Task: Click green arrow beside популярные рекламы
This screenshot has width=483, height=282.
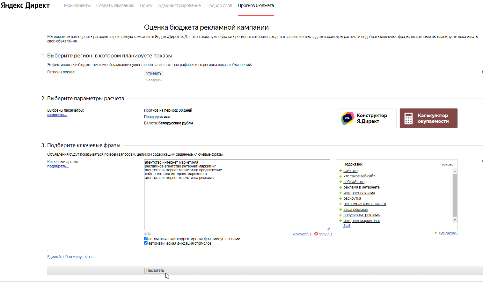Action: coord(340,215)
